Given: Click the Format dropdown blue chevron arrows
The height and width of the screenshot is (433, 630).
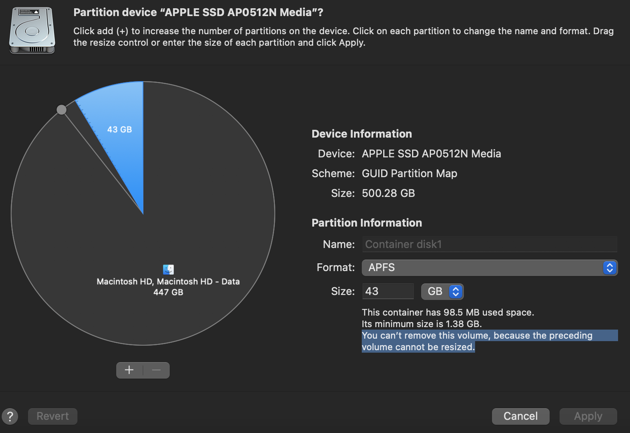Looking at the screenshot, I should click(x=610, y=268).
